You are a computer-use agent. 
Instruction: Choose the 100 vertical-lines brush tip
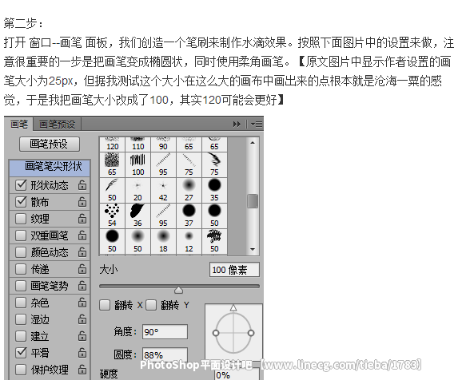pos(138,164)
